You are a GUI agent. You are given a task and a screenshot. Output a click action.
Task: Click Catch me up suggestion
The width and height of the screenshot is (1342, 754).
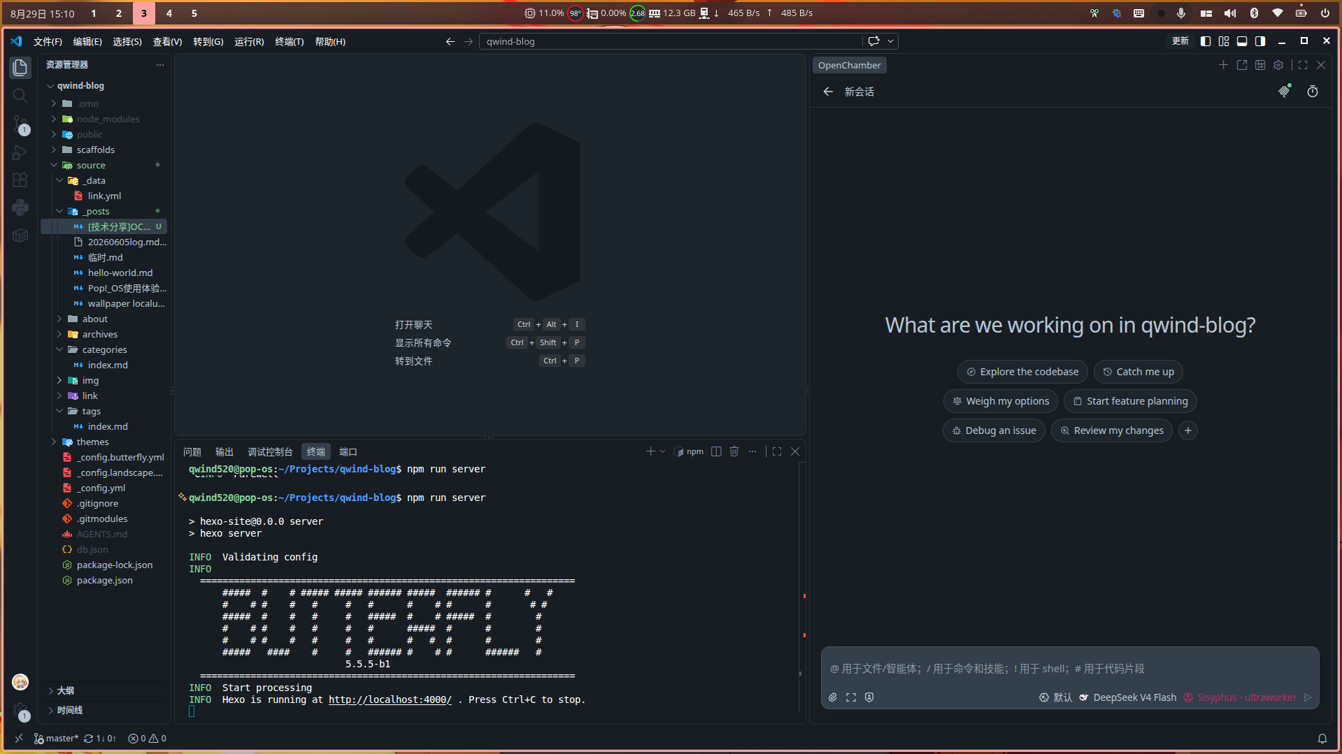click(1138, 372)
